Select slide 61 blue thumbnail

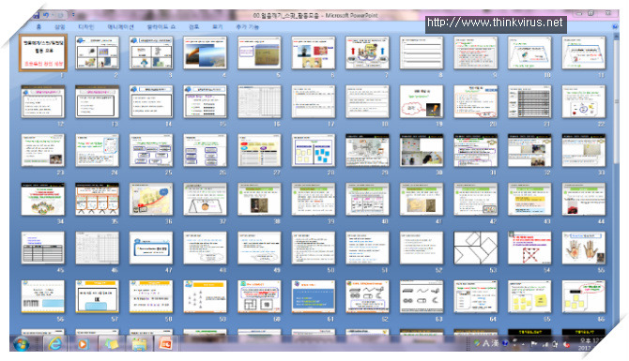(x=314, y=297)
